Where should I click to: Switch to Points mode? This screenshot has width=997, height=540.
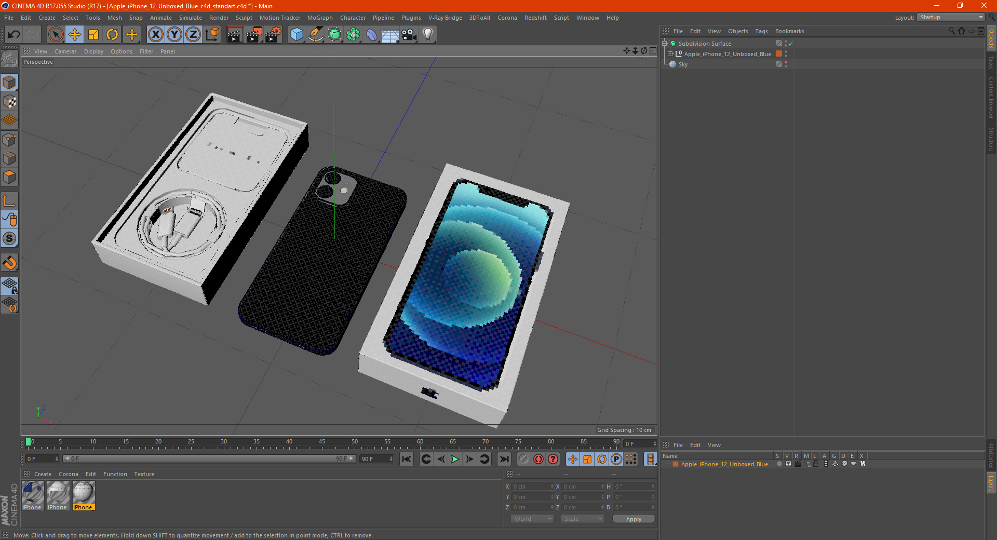(x=10, y=140)
